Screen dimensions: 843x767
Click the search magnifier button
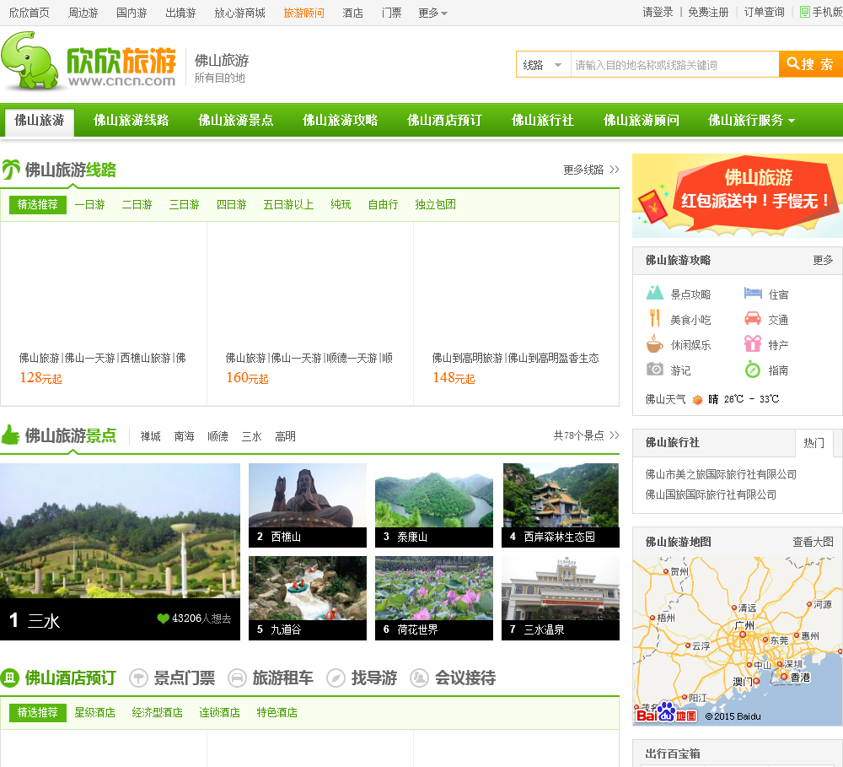coord(810,65)
